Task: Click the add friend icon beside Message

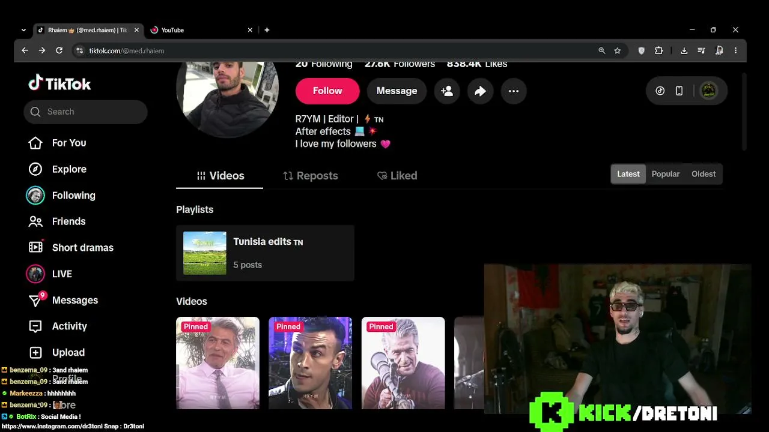Action: (447, 91)
